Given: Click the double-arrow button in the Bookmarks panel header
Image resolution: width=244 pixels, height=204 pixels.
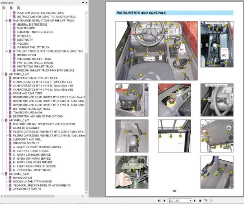Looking at the screenshot, I should click(83, 2).
